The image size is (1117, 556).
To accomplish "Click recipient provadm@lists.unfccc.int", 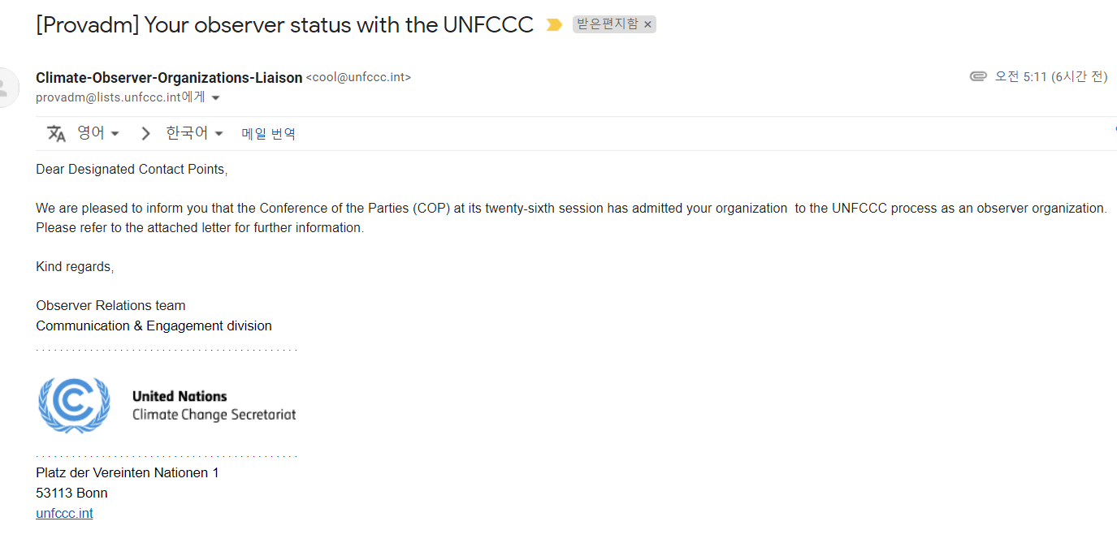I will click(x=108, y=97).
